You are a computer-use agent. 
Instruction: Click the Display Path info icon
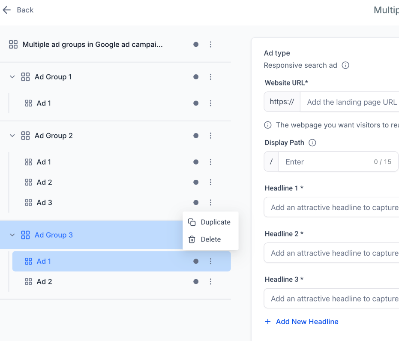[x=312, y=143]
